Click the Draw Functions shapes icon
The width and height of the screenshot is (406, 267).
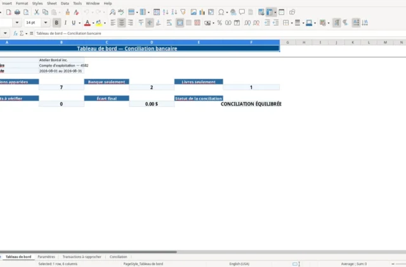tap(292, 12)
